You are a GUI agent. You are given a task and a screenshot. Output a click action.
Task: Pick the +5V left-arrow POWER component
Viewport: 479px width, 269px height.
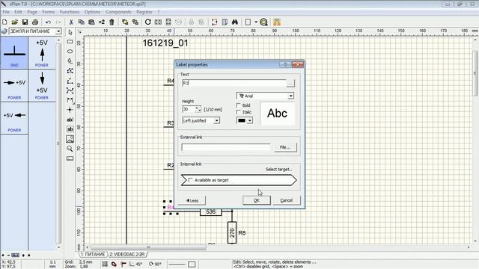(14, 119)
